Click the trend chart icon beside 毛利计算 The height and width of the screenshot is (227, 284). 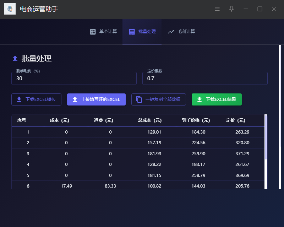[171, 32]
